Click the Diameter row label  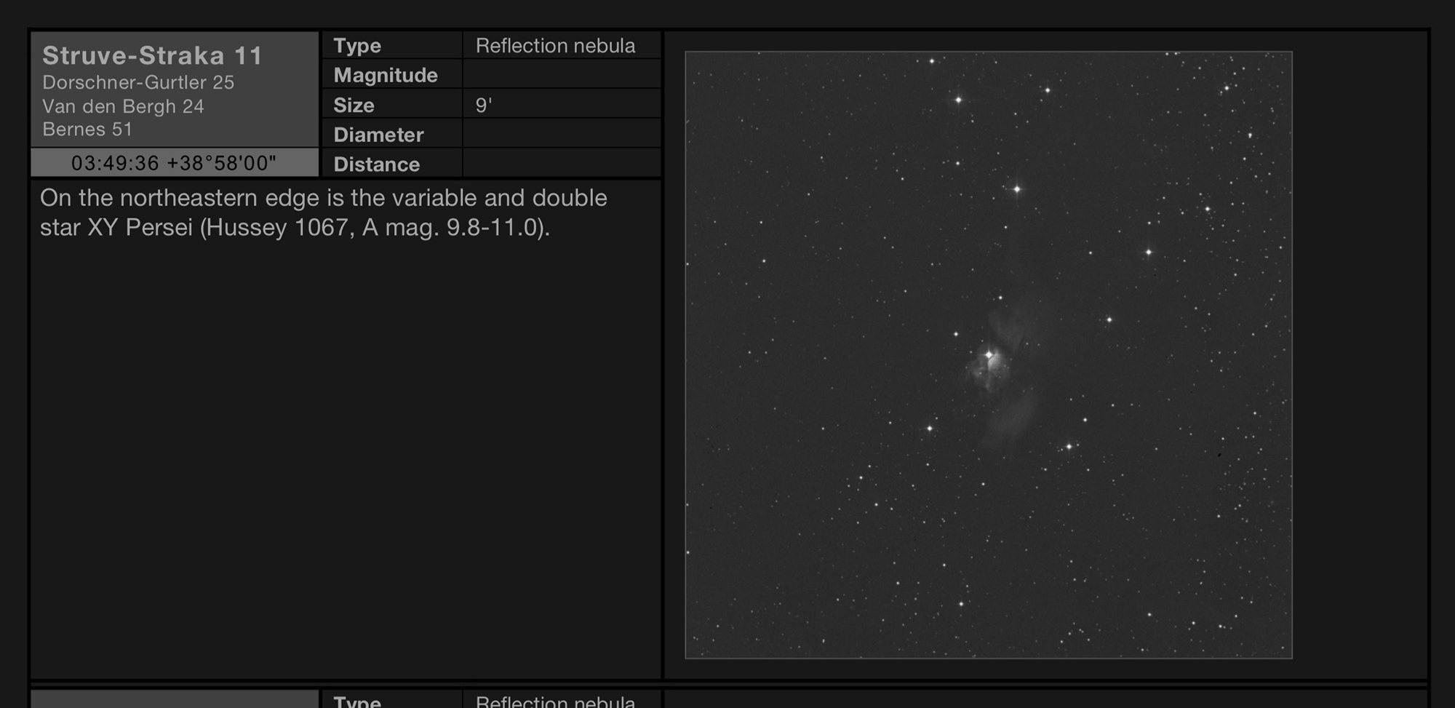point(378,135)
